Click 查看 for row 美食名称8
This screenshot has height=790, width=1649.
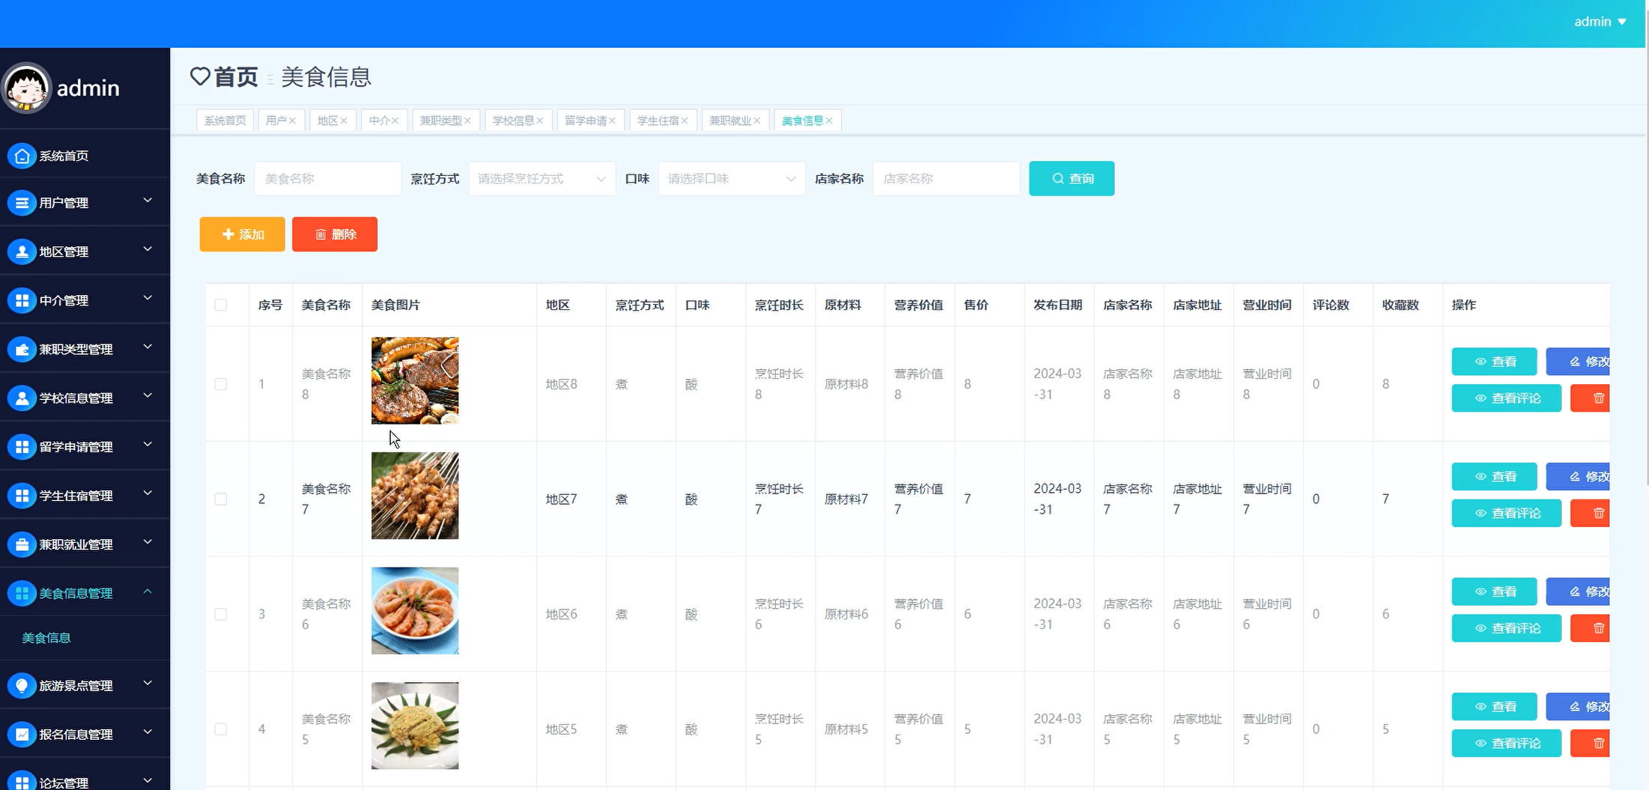click(1494, 362)
